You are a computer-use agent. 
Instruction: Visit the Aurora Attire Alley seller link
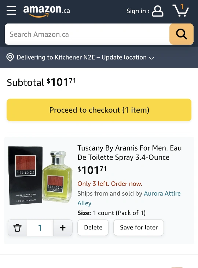point(129,198)
